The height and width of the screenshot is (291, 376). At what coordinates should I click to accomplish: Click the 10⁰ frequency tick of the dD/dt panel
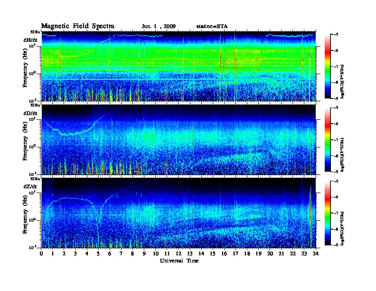click(32, 146)
